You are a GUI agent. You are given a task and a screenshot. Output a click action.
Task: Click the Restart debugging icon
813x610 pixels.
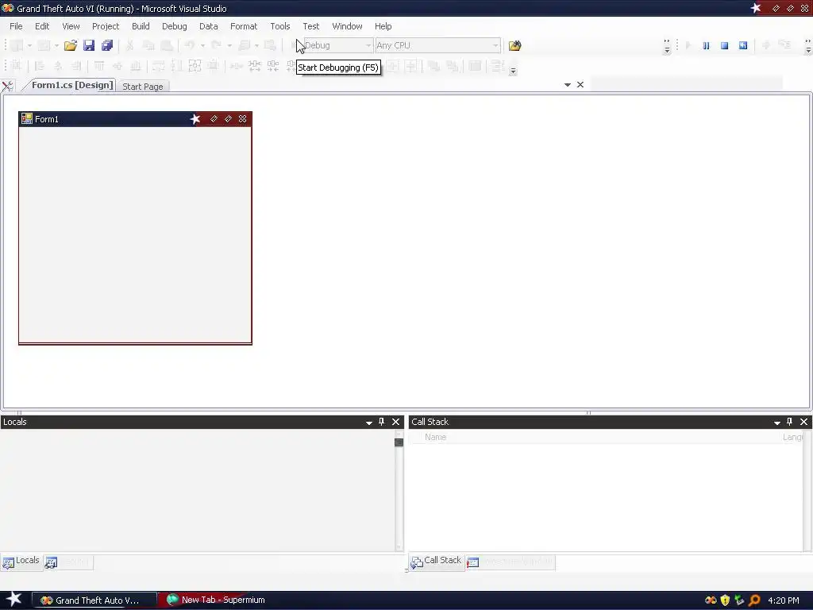coord(743,45)
